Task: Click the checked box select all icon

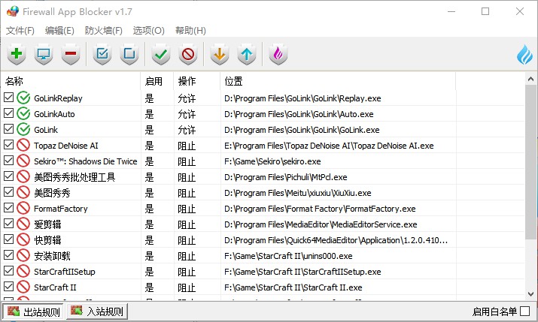Action: (x=102, y=54)
